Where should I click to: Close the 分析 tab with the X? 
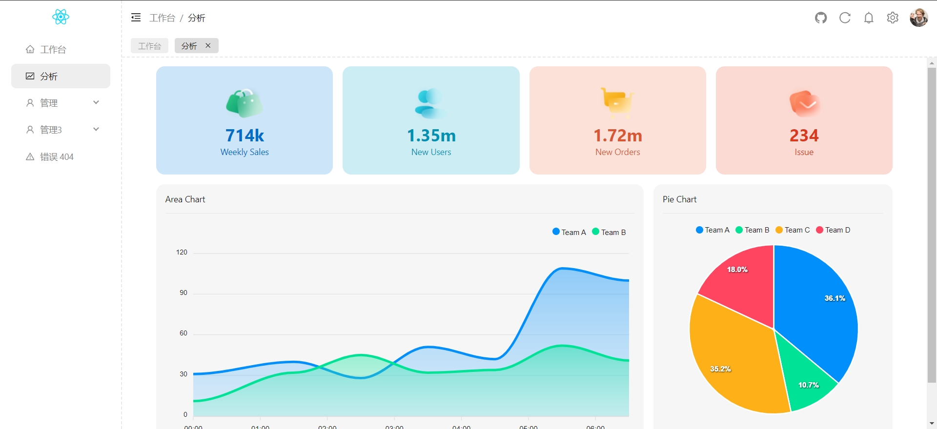click(x=208, y=45)
